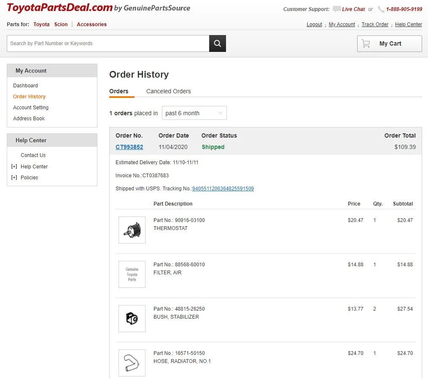Viewport: 428px width, 379px height.
Task: Open the Accessories link
Action: click(92, 24)
